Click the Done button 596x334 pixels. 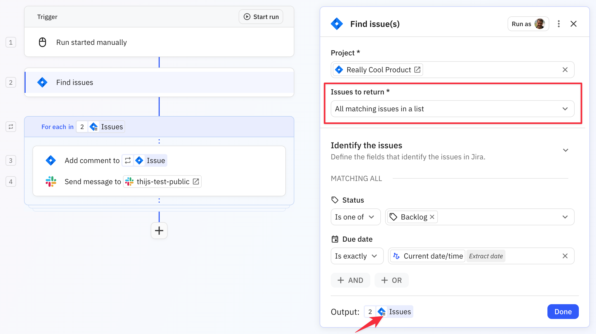pos(563,312)
